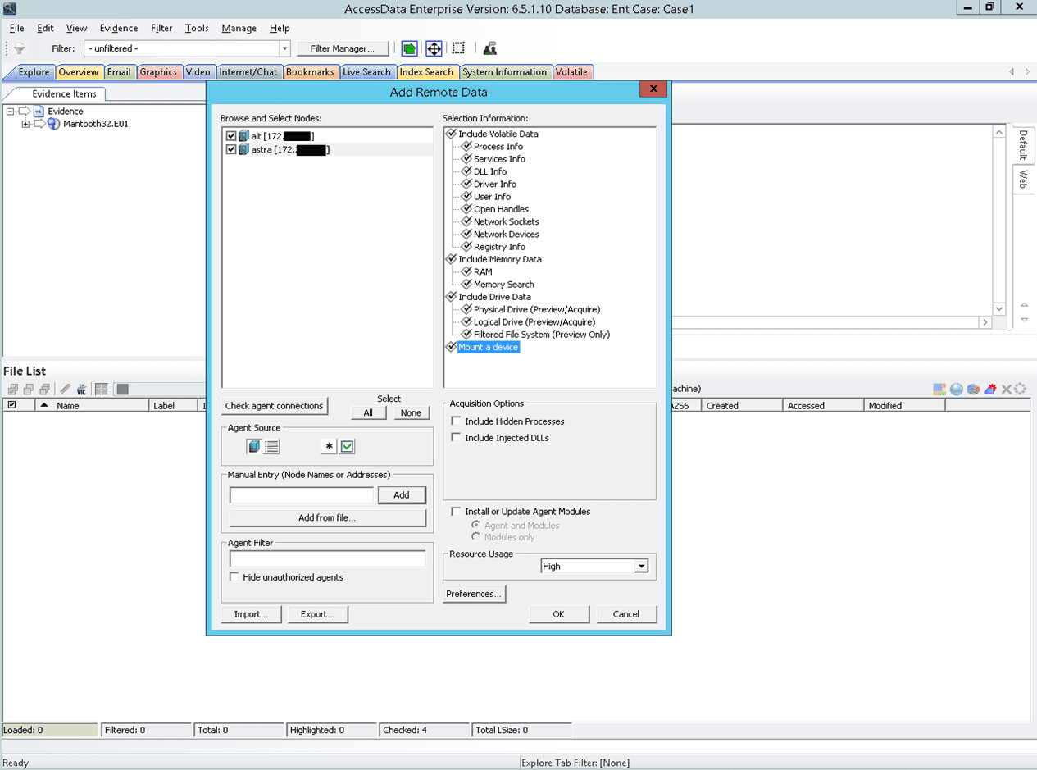Click the VIC icon in File List toolbar
This screenshot has width=1037, height=770.
(x=81, y=390)
